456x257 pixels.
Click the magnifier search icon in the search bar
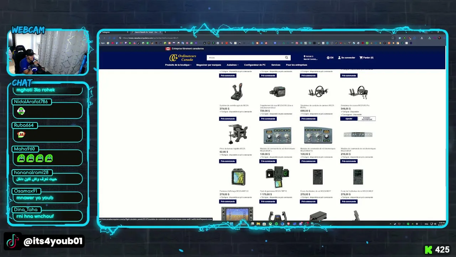[286, 57]
